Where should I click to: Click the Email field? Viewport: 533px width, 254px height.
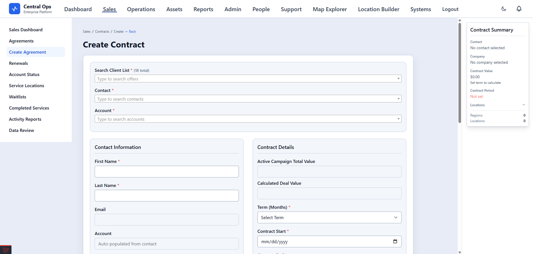167,219
